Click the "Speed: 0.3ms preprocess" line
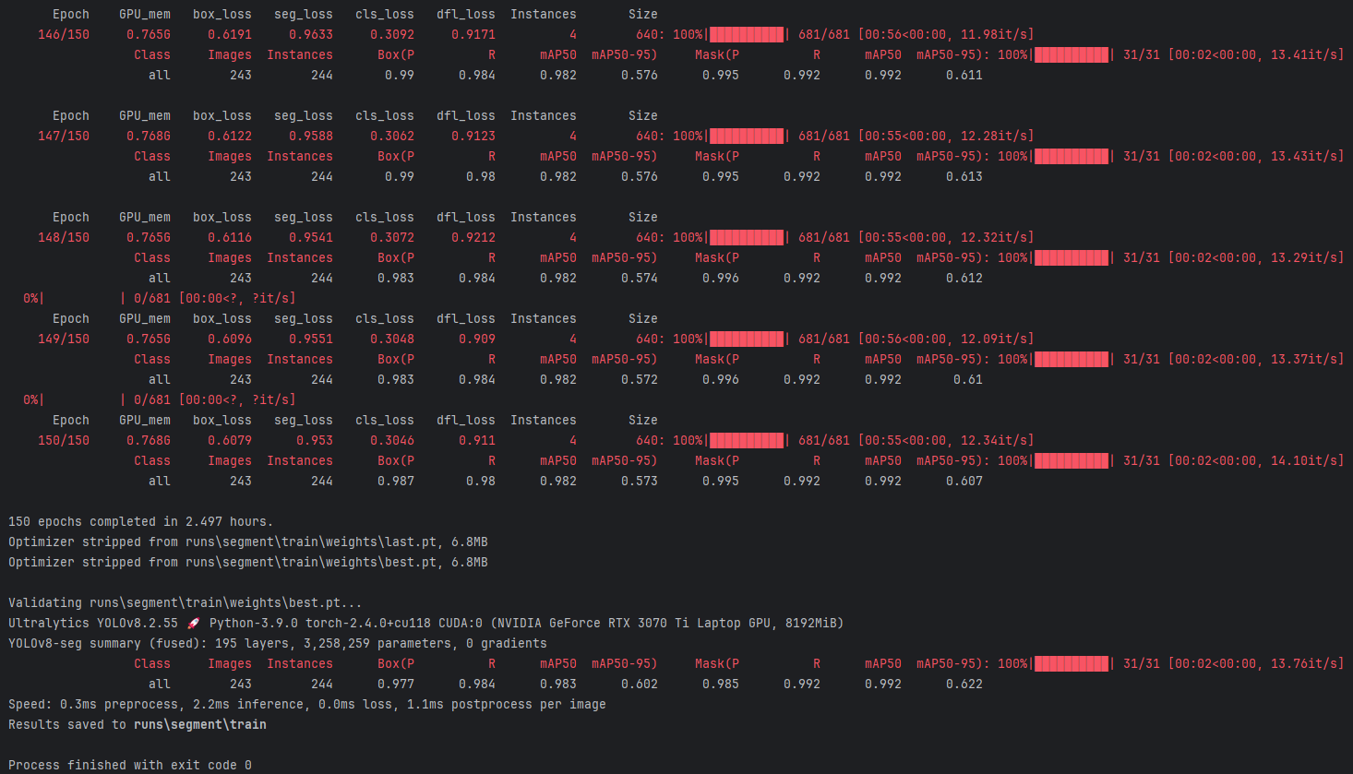 coord(307,704)
